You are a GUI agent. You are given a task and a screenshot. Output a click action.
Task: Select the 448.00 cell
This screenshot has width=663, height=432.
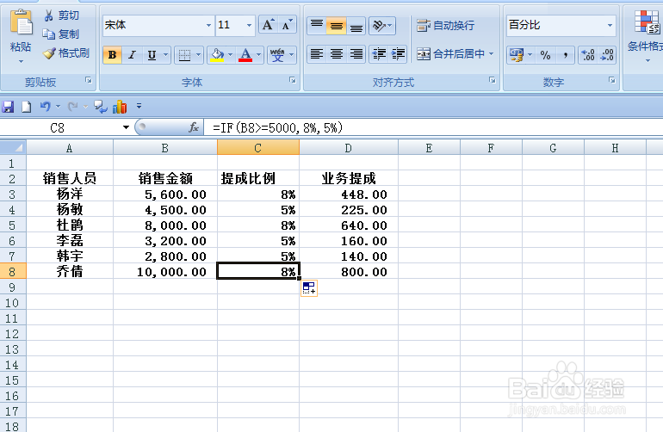click(x=349, y=194)
